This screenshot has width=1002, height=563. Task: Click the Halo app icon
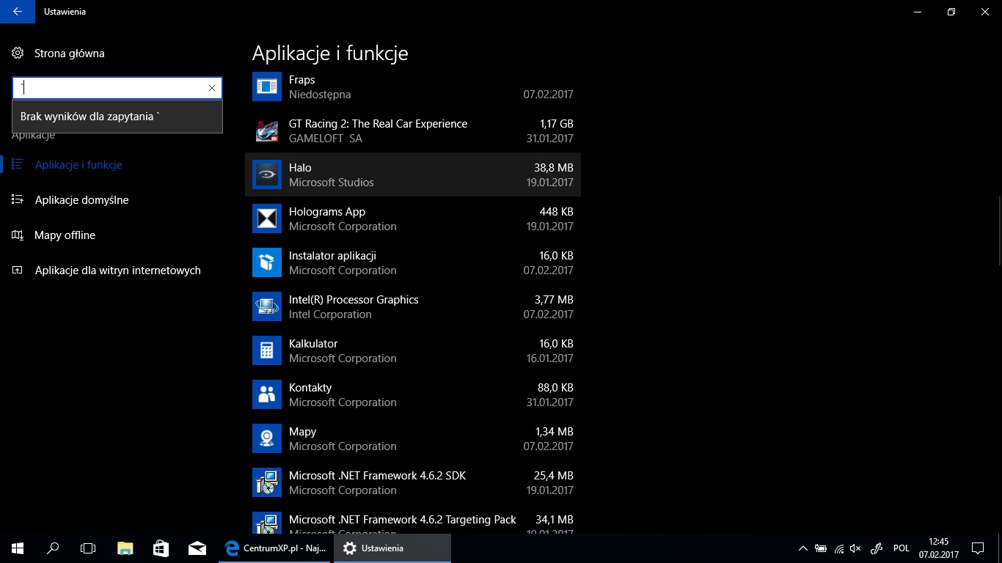[267, 174]
